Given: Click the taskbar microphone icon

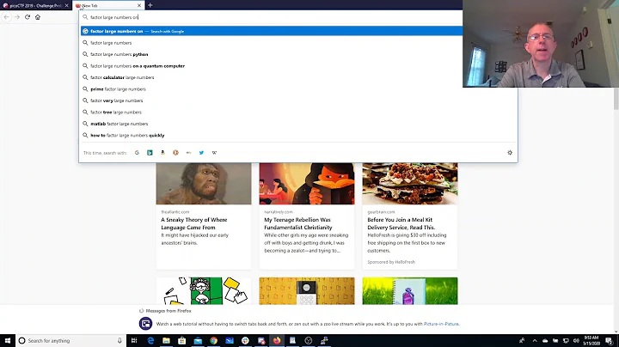Looking at the screenshot, I should click(120, 340).
